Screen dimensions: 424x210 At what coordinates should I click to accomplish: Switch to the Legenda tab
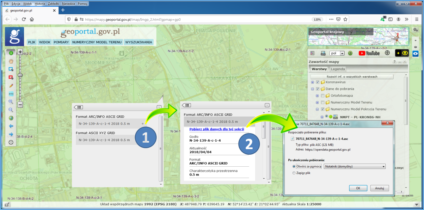point(338,69)
